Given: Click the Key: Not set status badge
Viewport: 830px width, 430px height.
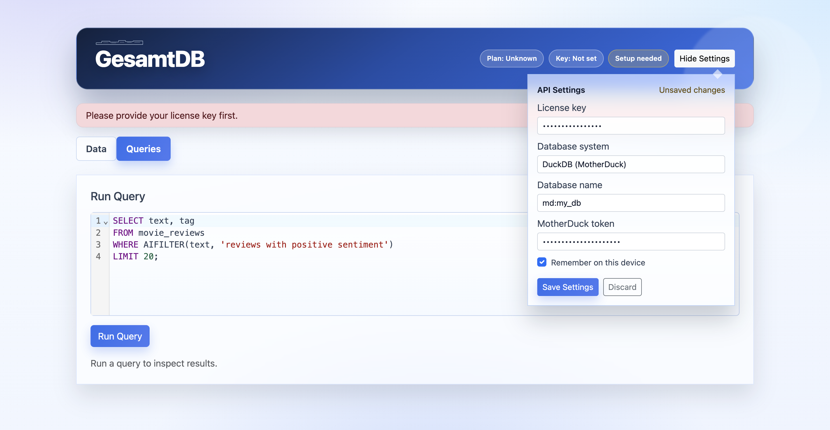Looking at the screenshot, I should point(576,58).
